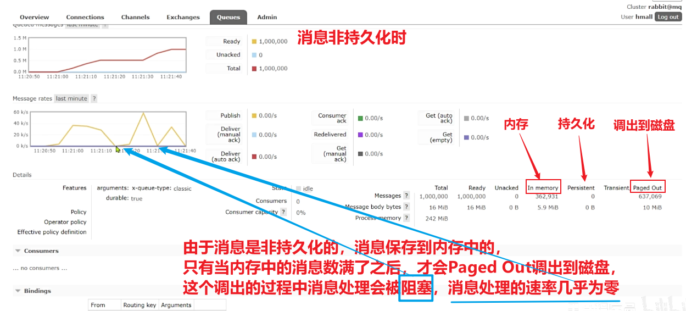Click the Message rates line chart
686x311 pixels.
pos(108,130)
